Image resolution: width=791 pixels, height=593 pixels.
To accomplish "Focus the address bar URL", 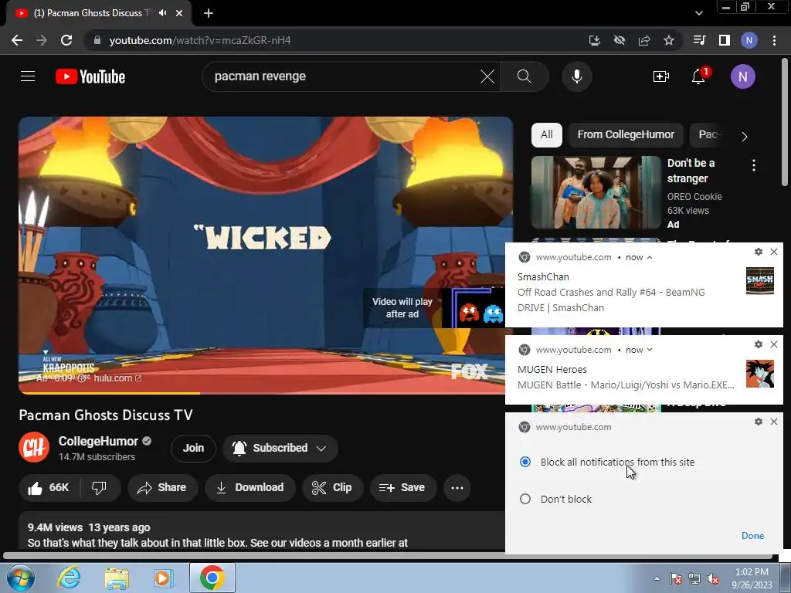I will [x=200, y=40].
